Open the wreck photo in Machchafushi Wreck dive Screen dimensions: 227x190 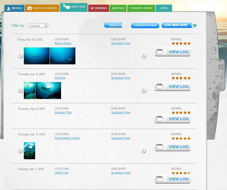29,151
